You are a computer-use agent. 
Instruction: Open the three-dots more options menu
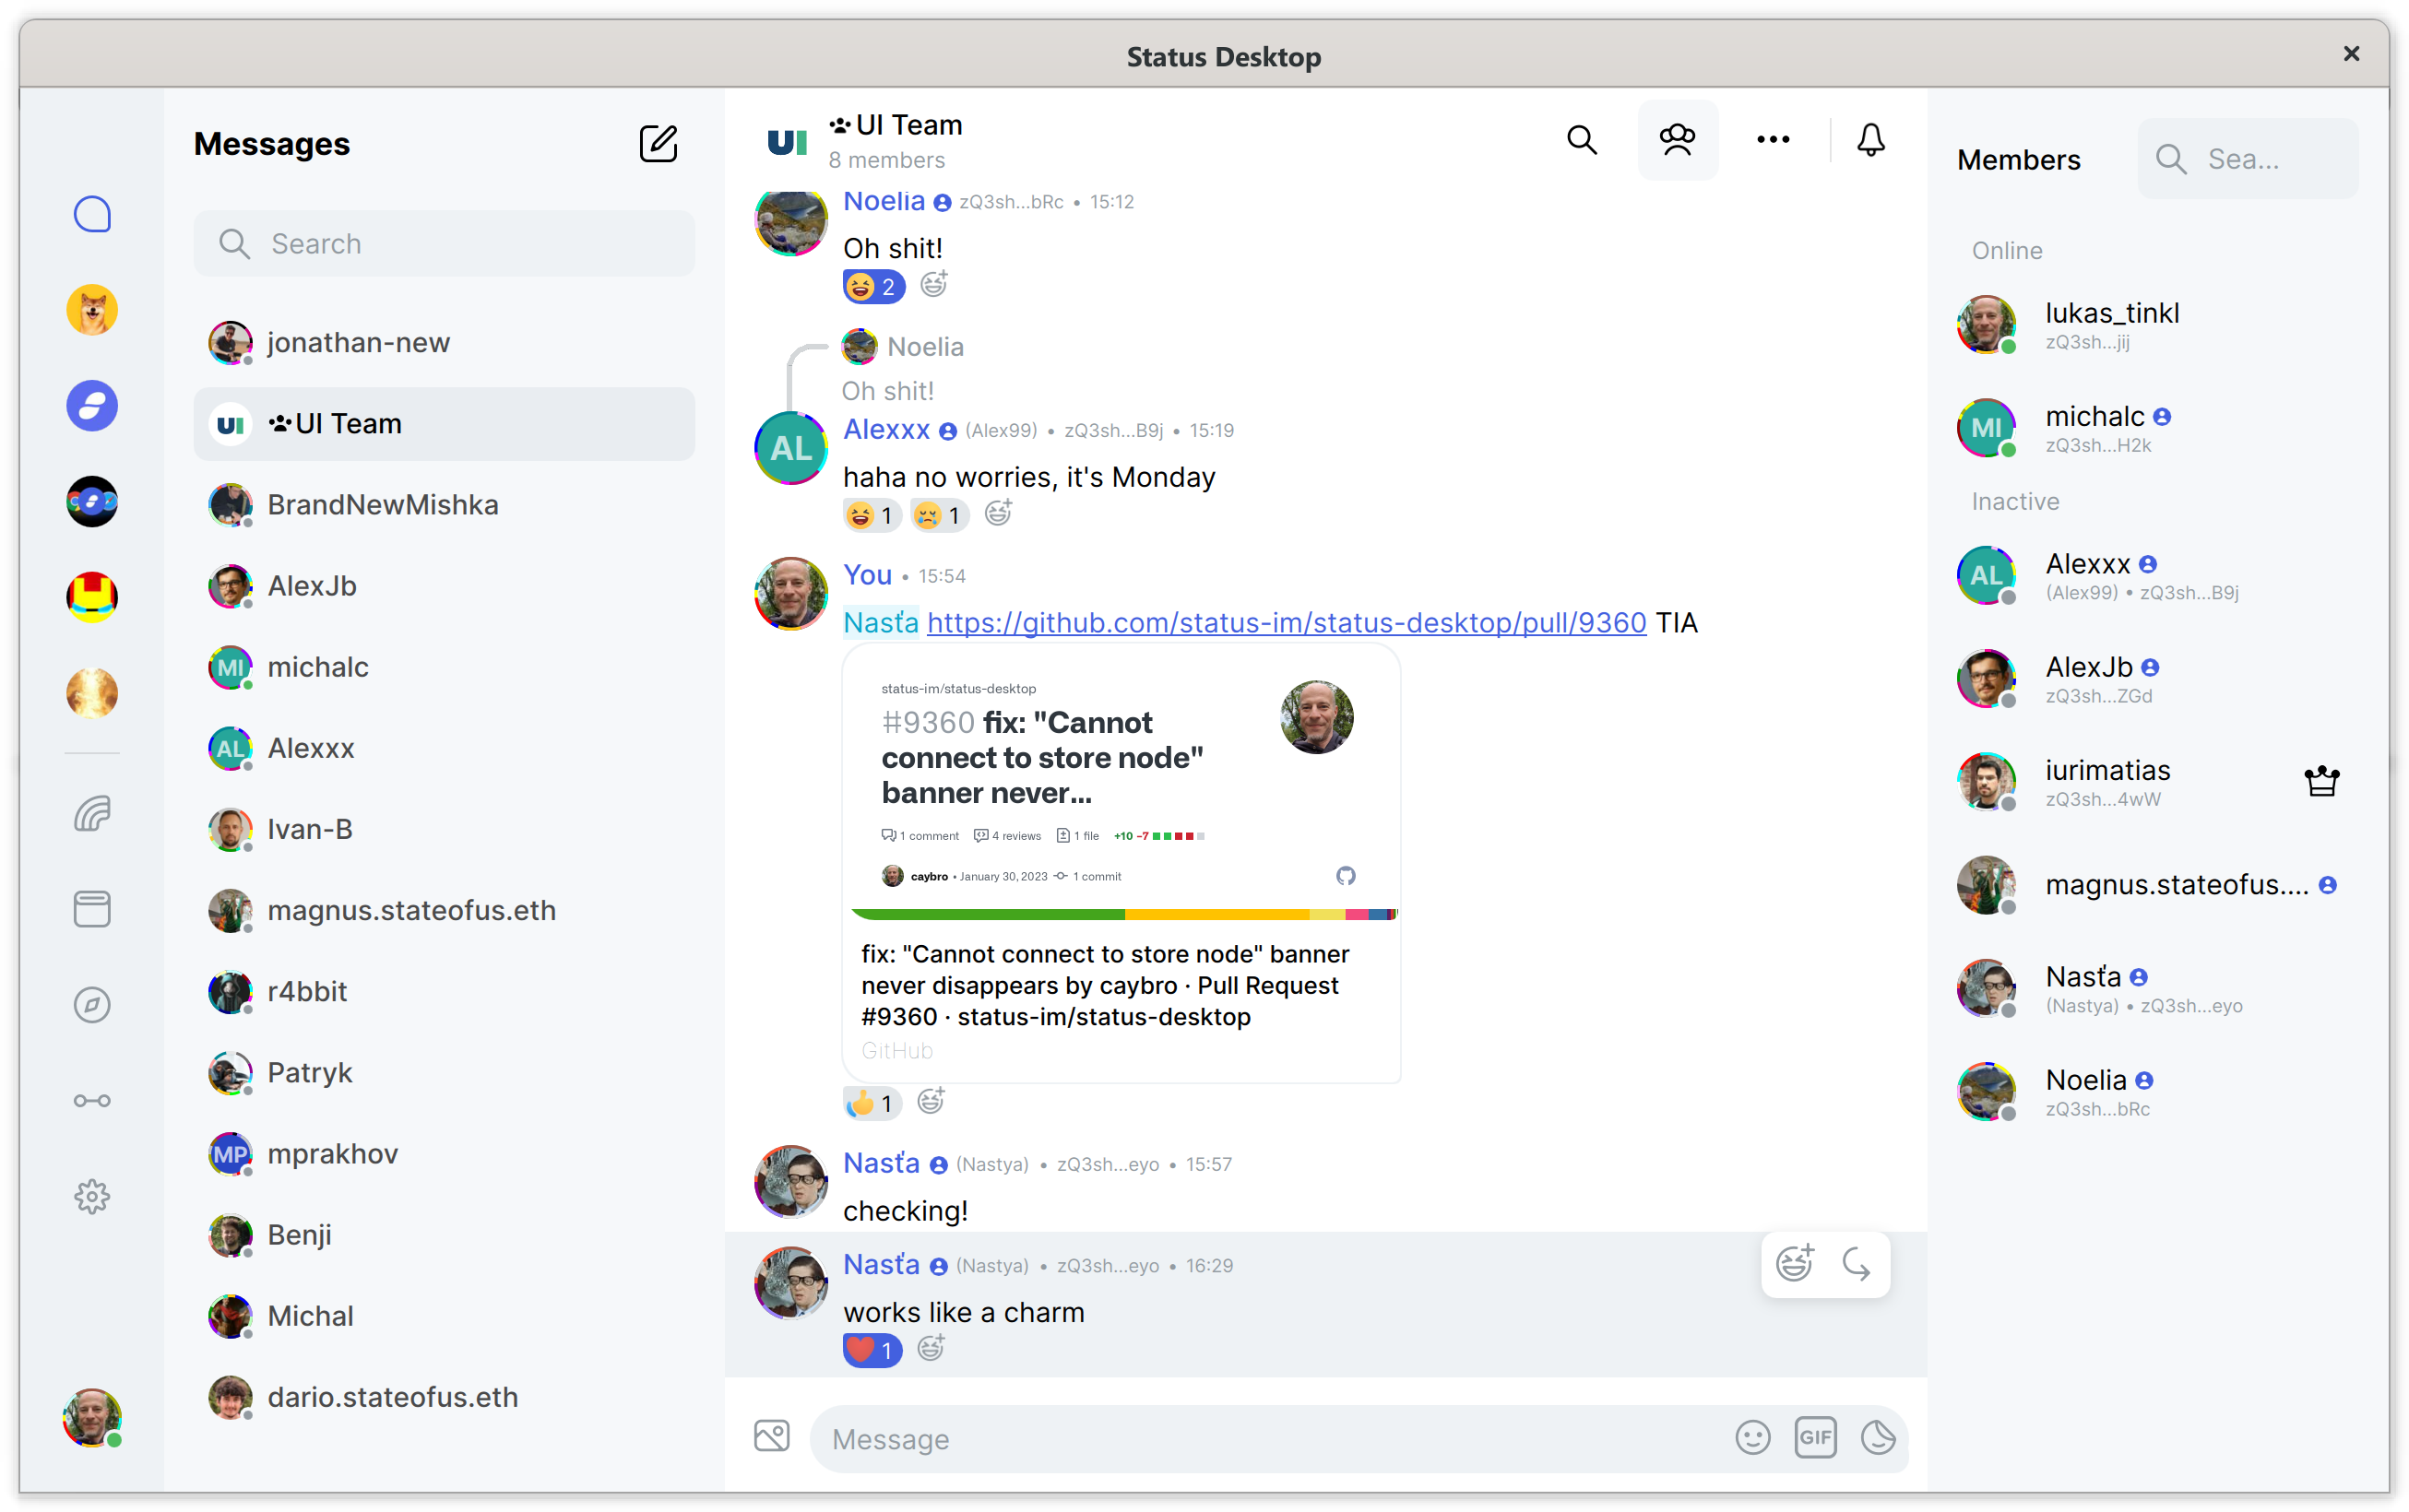coord(1772,140)
